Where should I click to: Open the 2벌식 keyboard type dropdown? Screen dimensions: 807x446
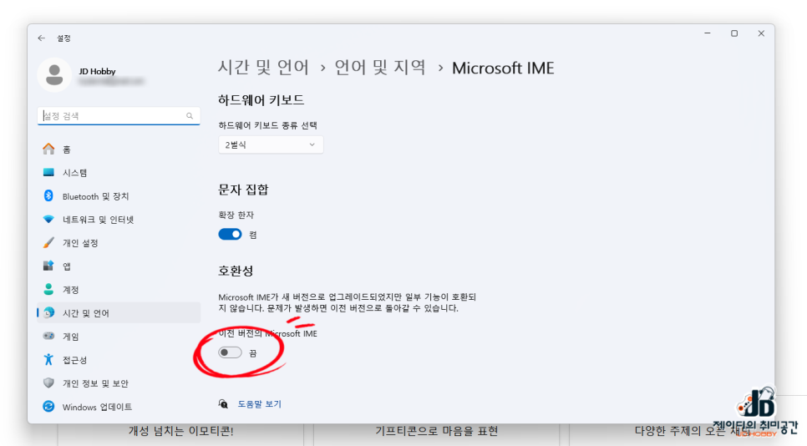[271, 145]
